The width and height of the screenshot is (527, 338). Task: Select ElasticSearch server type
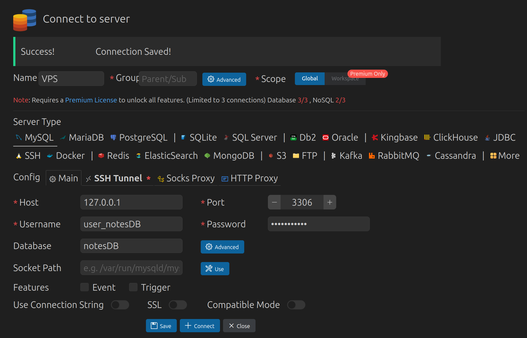click(x=167, y=156)
